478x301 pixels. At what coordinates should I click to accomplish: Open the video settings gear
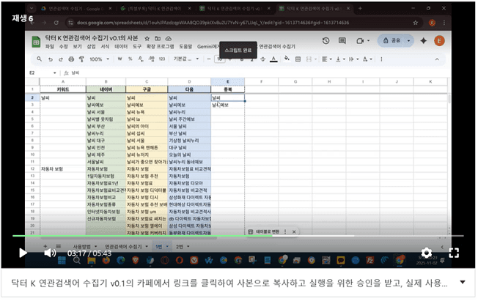[x=426, y=253]
